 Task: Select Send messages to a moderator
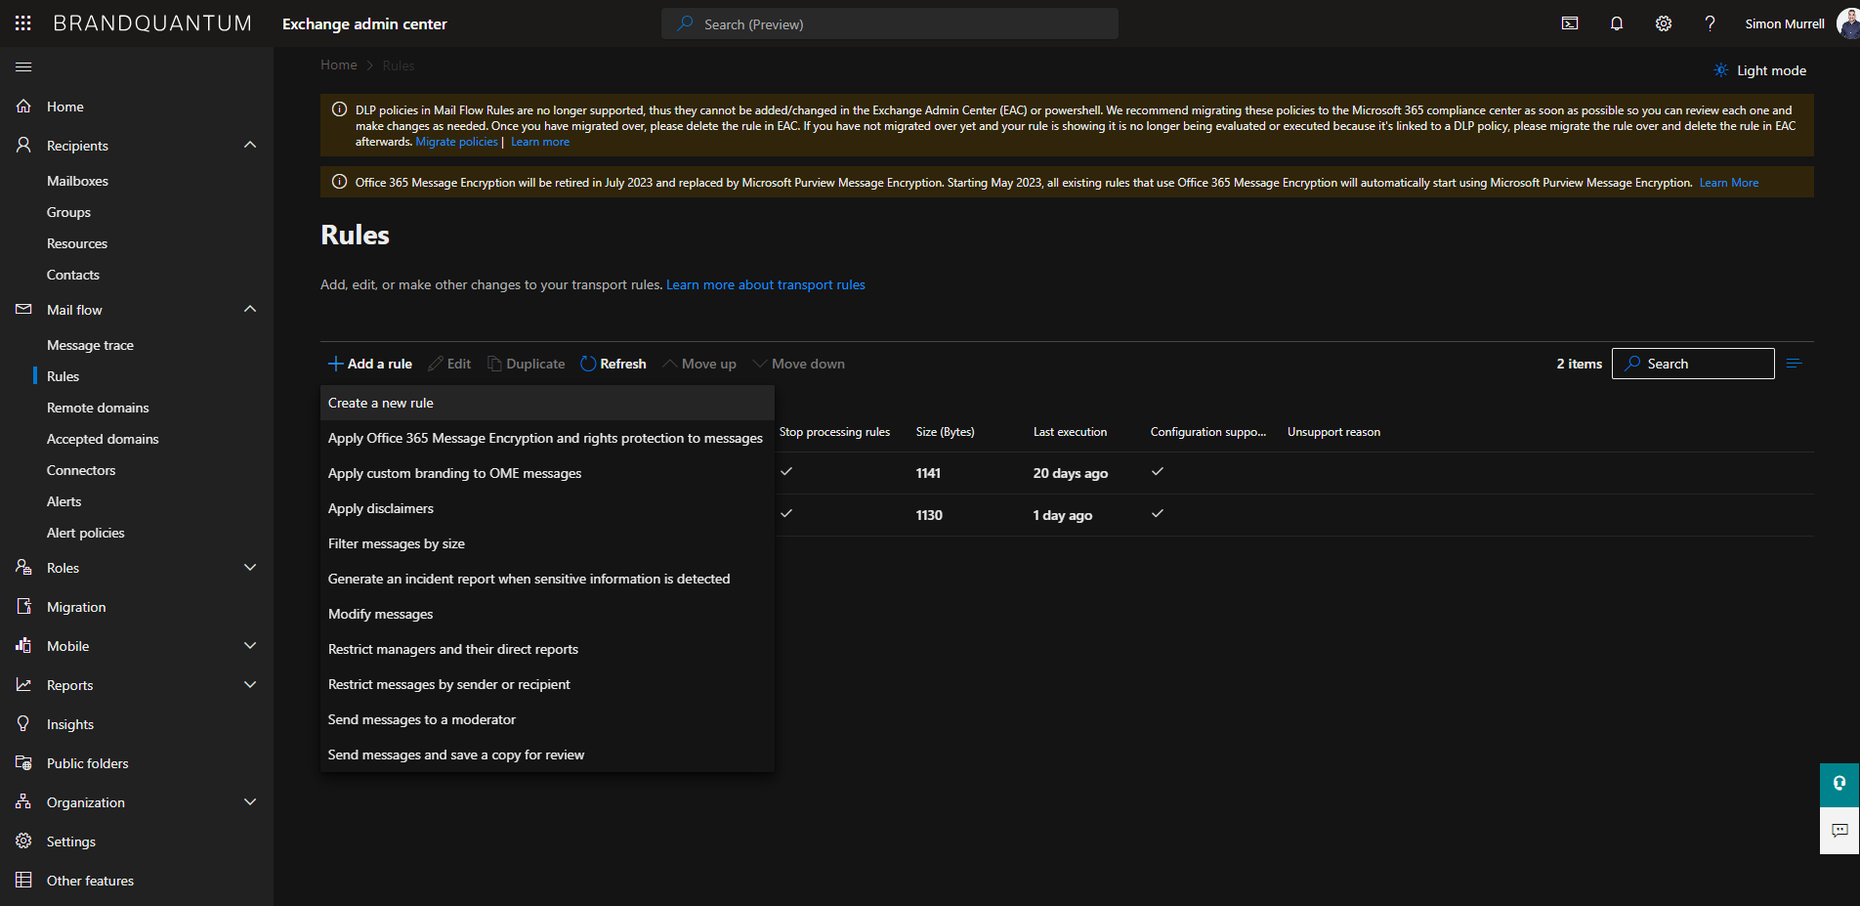(547, 719)
